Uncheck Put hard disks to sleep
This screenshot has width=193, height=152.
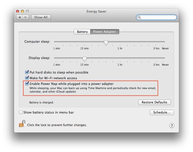click(x=27, y=72)
